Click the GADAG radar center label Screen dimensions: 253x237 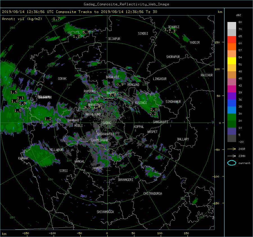click(107, 123)
